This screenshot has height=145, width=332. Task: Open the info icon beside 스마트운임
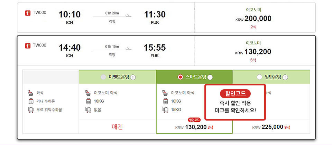pyautogui.click(x=210, y=77)
